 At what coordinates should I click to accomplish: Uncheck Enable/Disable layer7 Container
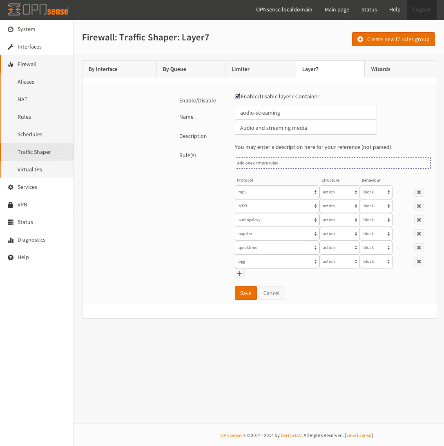pyautogui.click(x=237, y=96)
